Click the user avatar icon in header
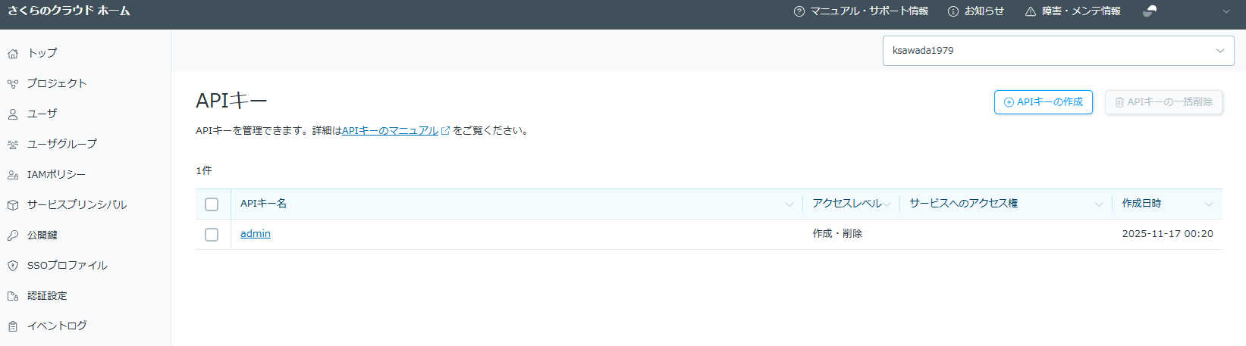 (1150, 11)
